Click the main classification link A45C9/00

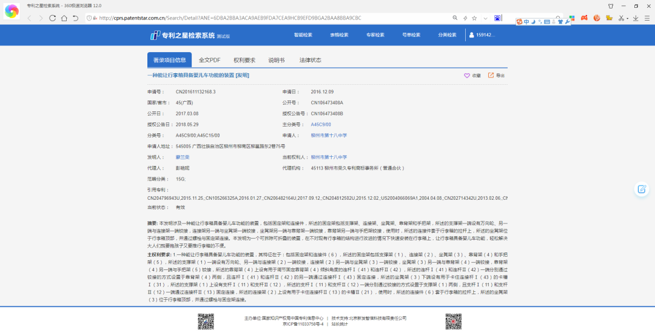pos(321,124)
